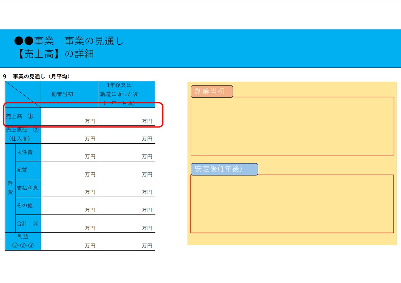Click the 合計 cell under 1年後 column
401x283 pixels.
[127, 224]
